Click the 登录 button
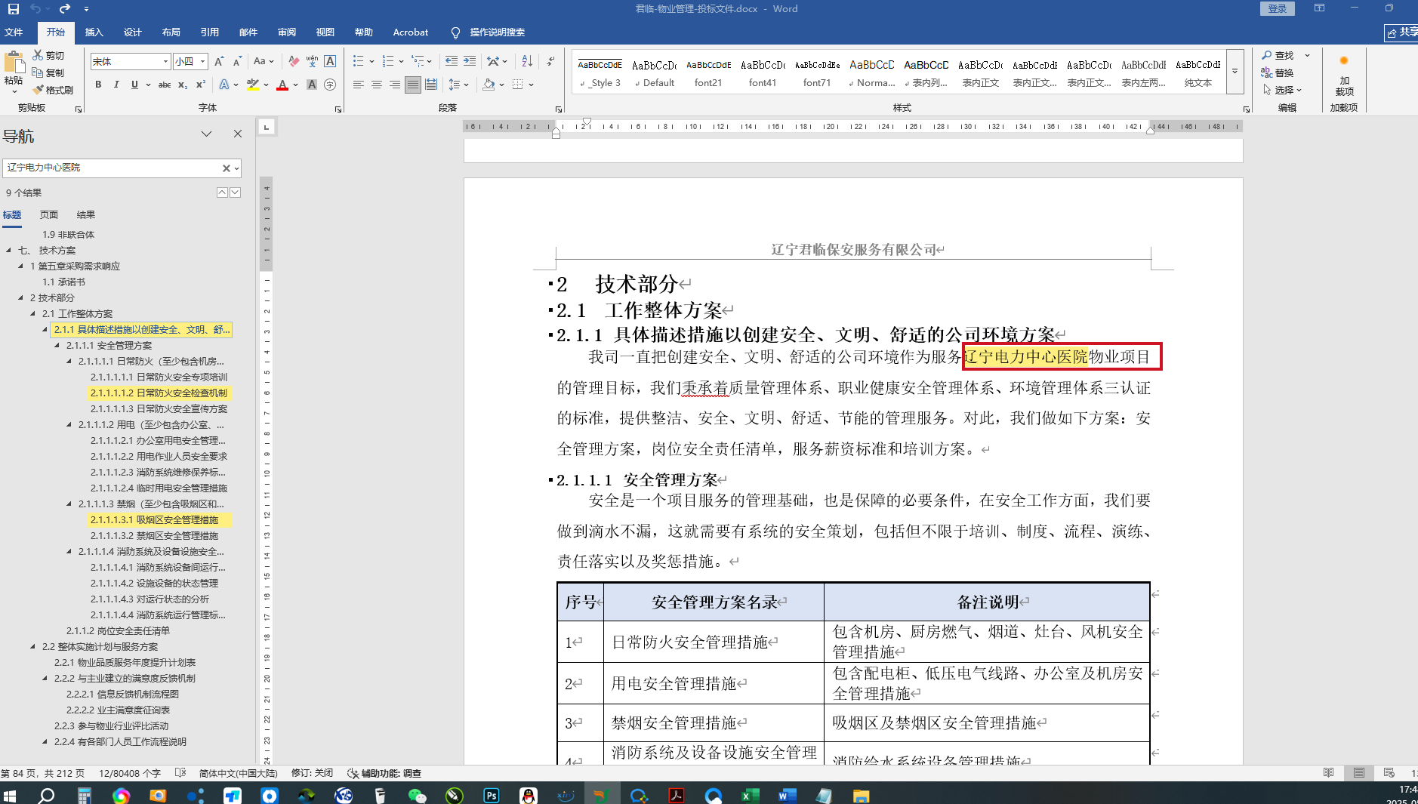This screenshot has width=1418, height=804. 1277,8
